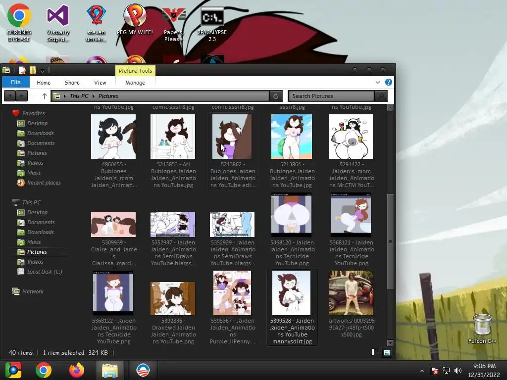Switch to the Home ribbon tab

click(44, 83)
